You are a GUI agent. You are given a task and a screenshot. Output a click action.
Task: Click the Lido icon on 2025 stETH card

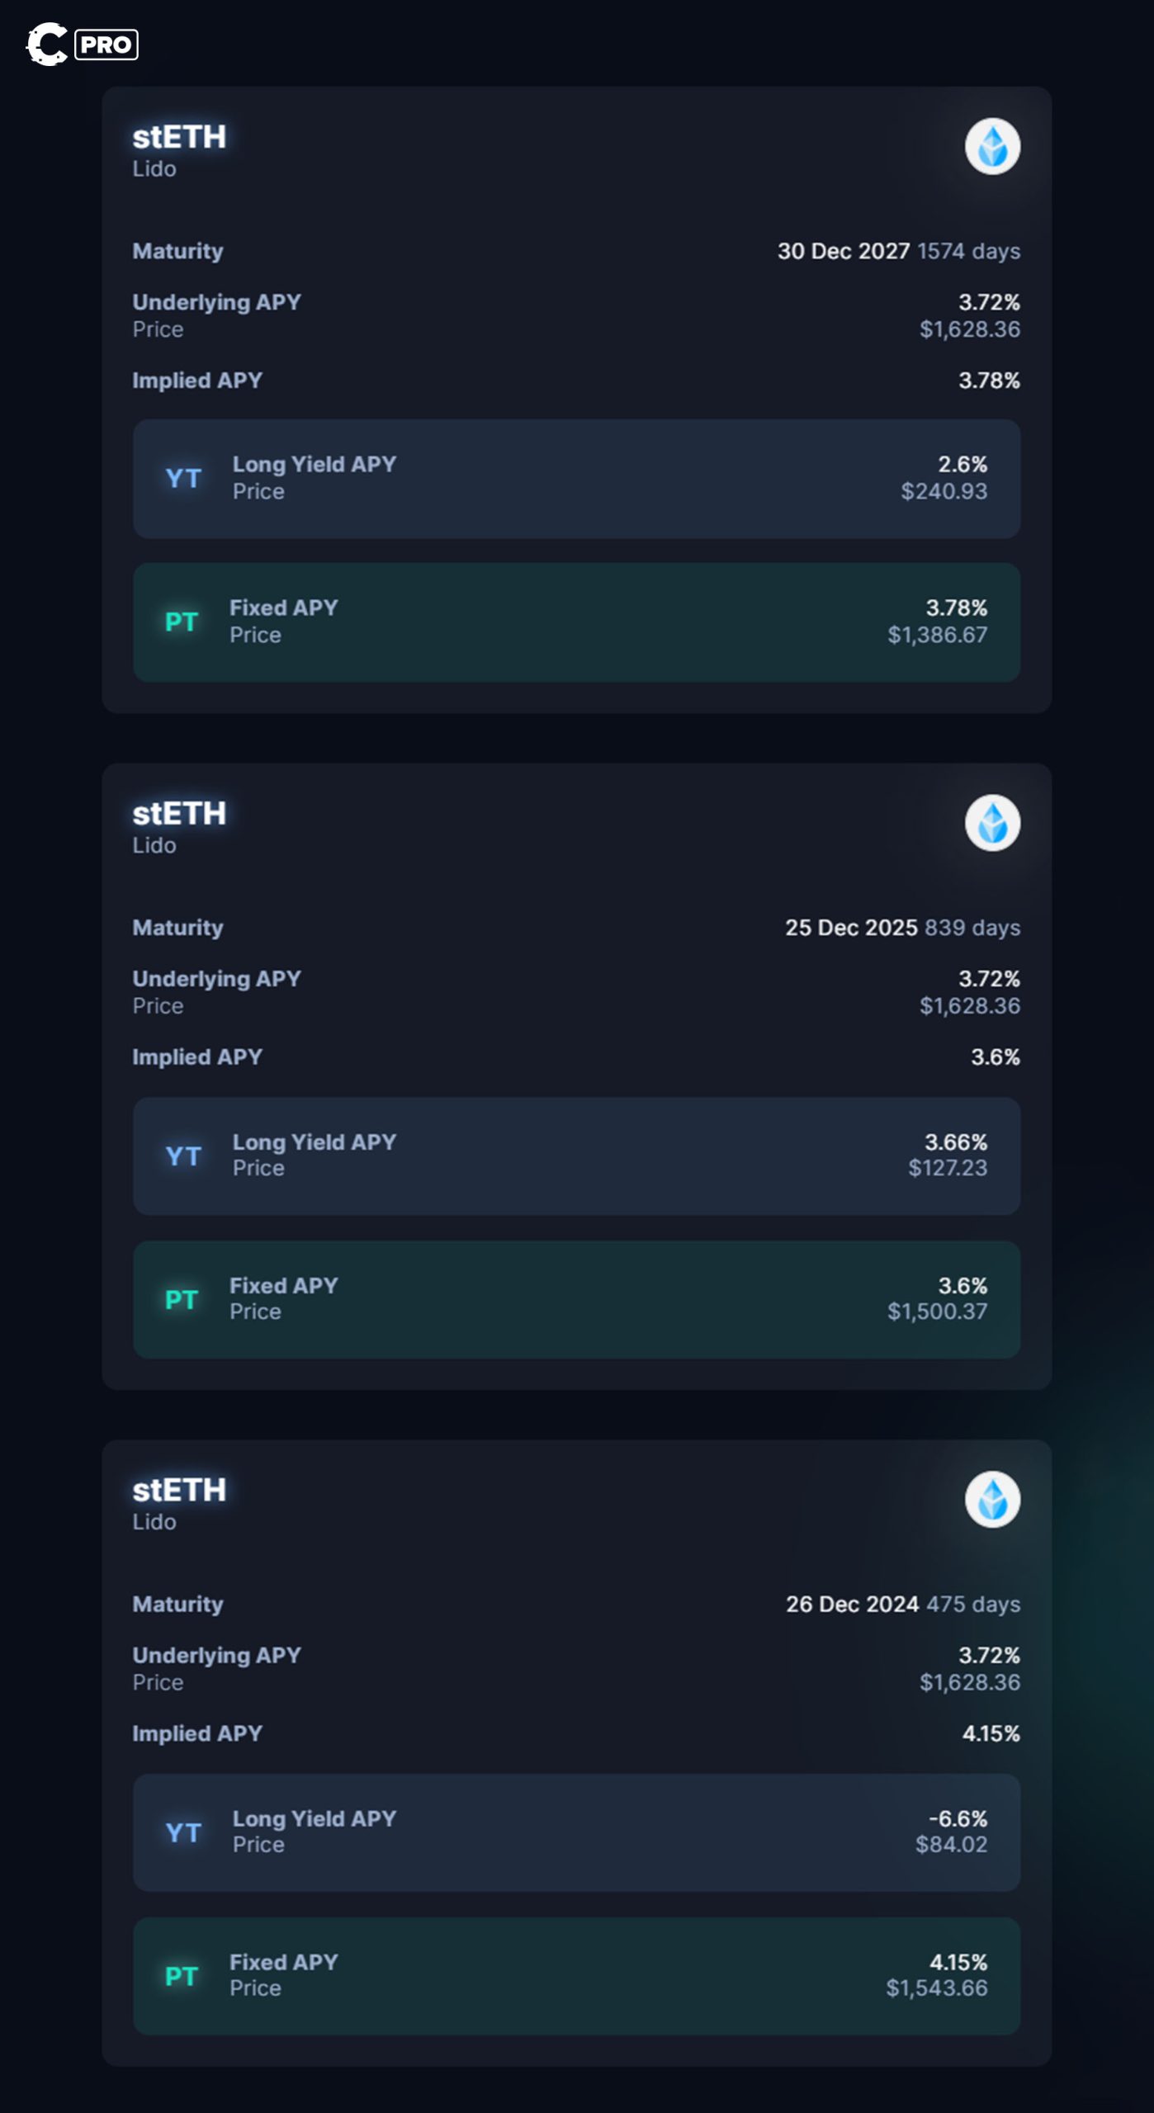click(x=992, y=824)
